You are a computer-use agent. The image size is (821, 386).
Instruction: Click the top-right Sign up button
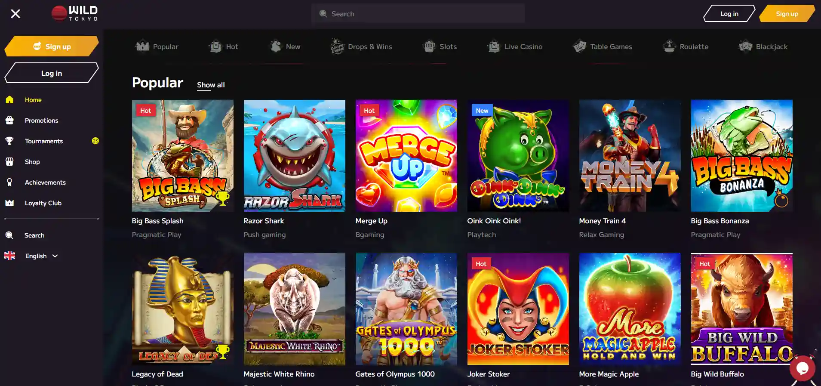787,14
